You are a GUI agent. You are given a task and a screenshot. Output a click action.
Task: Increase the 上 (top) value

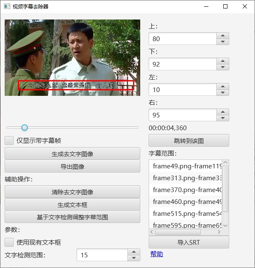[x=223, y=36]
